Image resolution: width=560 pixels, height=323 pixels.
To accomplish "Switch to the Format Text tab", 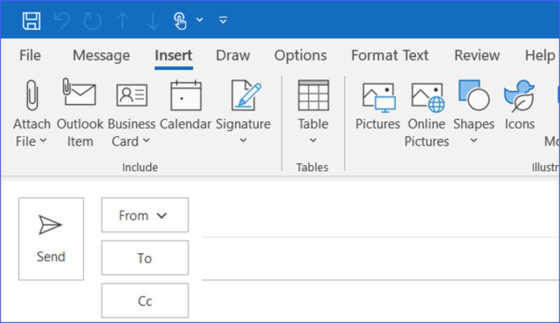I will 390,55.
